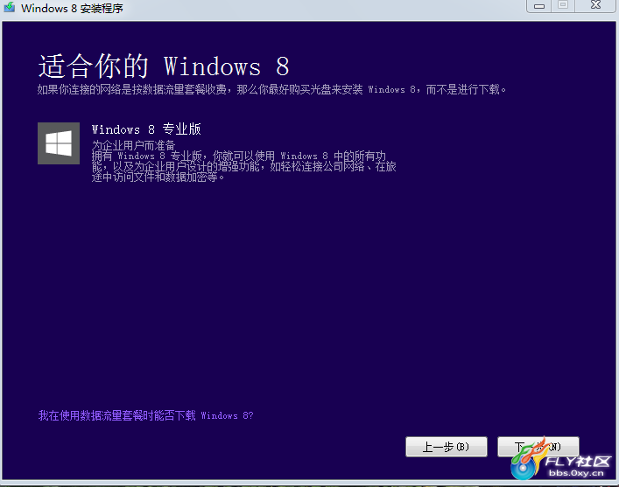Click the disabled maximize button in the title bar

[x=563, y=5]
